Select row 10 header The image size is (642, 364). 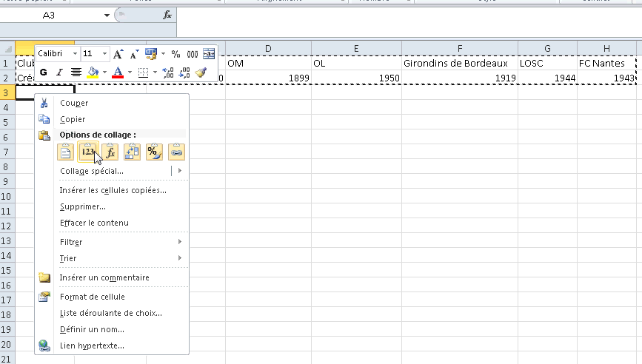pos(7,196)
